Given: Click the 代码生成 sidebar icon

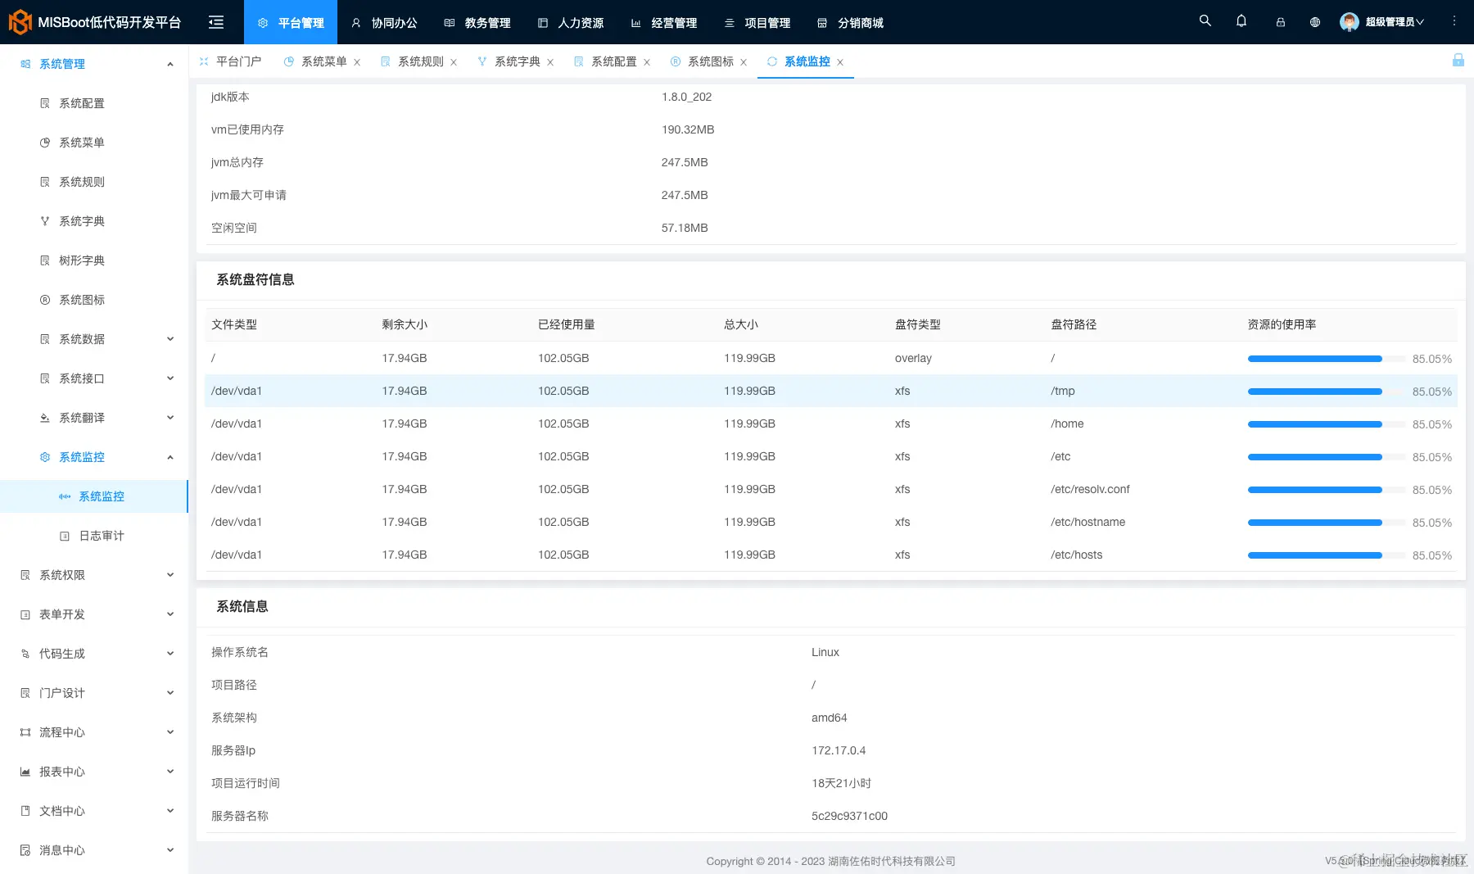Looking at the screenshot, I should click(25, 654).
